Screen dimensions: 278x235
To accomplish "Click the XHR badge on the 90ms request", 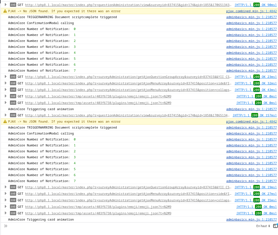I will (13, 5).
